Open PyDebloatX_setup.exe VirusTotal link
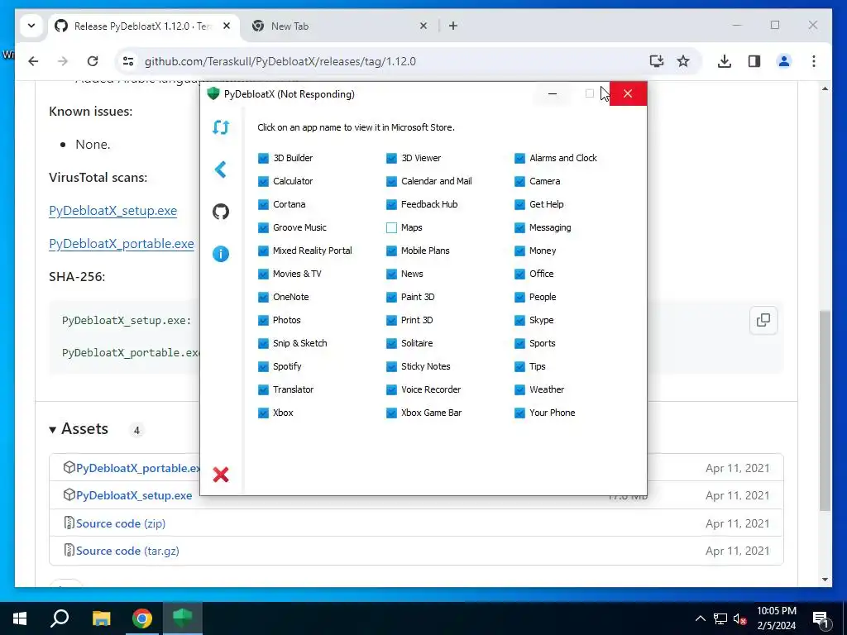The image size is (847, 635). [x=112, y=211]
